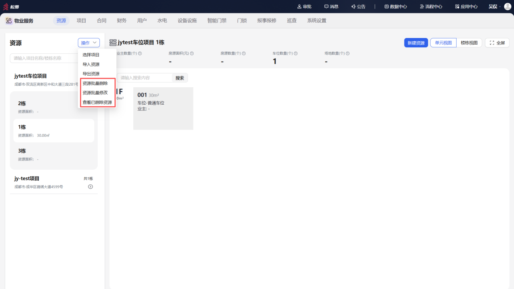Switch to the 合同 tab
Viewport: 514px width, 289px height.
point(102,21)
